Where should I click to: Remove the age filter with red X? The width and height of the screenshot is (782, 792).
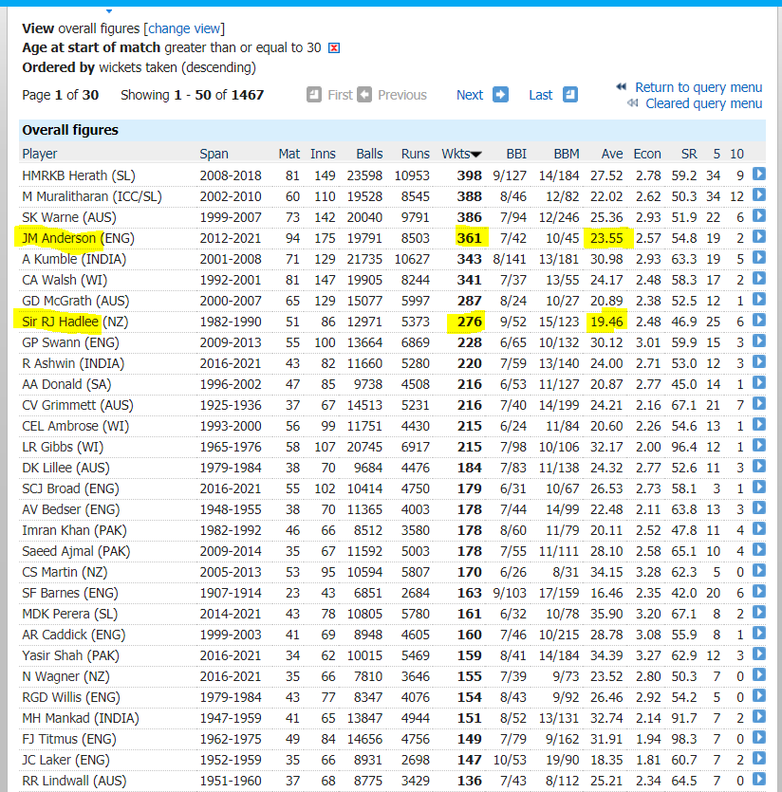pos(333,48)
